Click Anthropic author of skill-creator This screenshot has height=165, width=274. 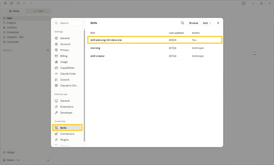198,56
